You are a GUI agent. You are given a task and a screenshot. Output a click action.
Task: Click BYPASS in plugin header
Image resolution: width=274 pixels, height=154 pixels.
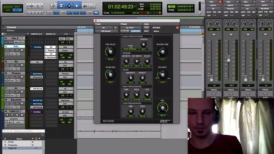[x=156, y=27]
